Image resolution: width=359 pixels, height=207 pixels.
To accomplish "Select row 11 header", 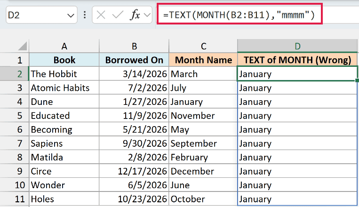I will (15, 199).
